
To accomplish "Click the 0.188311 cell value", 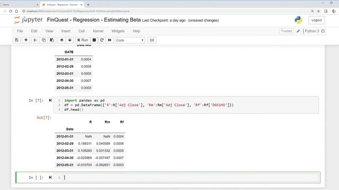I will click(85, 144).
